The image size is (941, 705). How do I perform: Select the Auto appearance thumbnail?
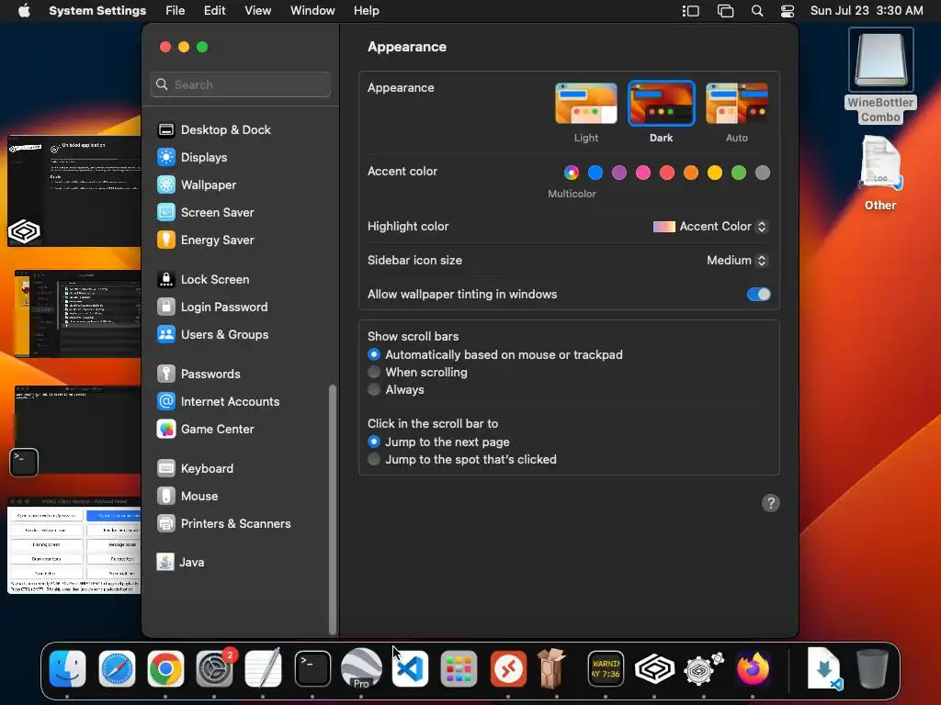coord(737,103)
